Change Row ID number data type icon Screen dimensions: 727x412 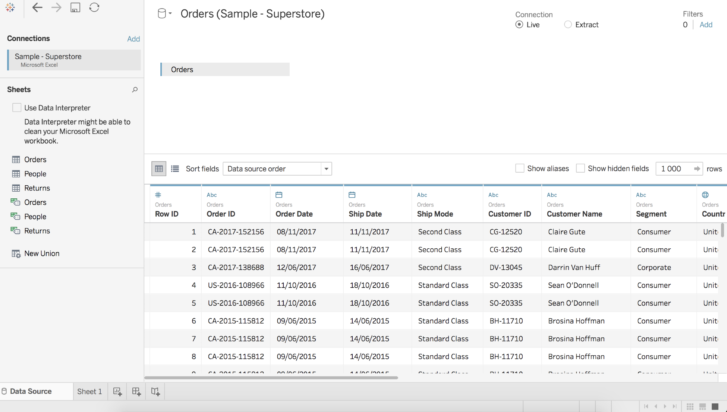[158, 195]
